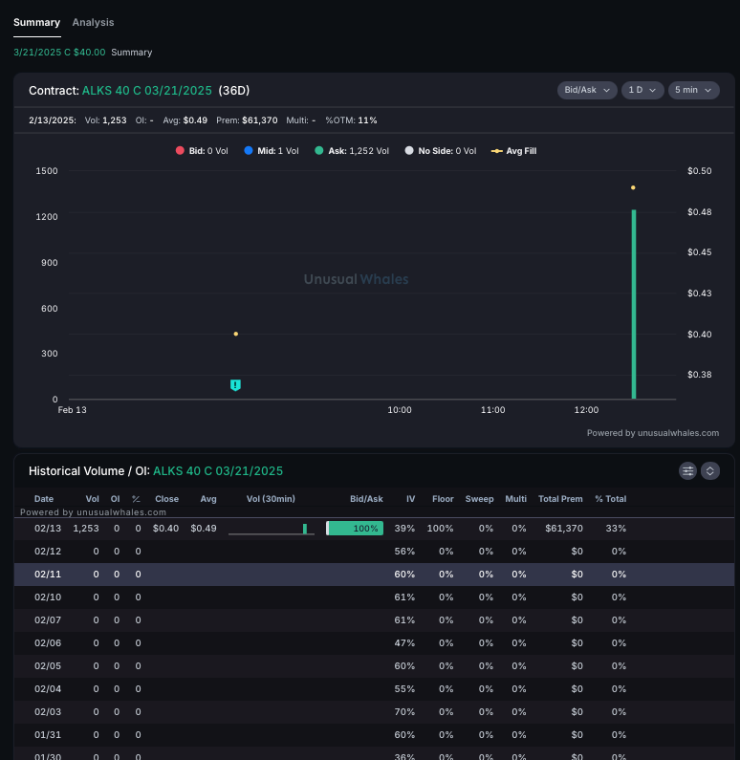Sort table by Date column
The width and height of the screenshot is (740, 760).
(x=44, y=499)
